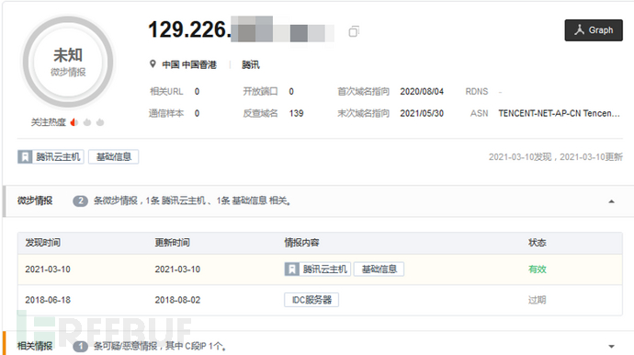Click the 更新时间 column header
Screen dimensions: 634x355
point(172,243)
